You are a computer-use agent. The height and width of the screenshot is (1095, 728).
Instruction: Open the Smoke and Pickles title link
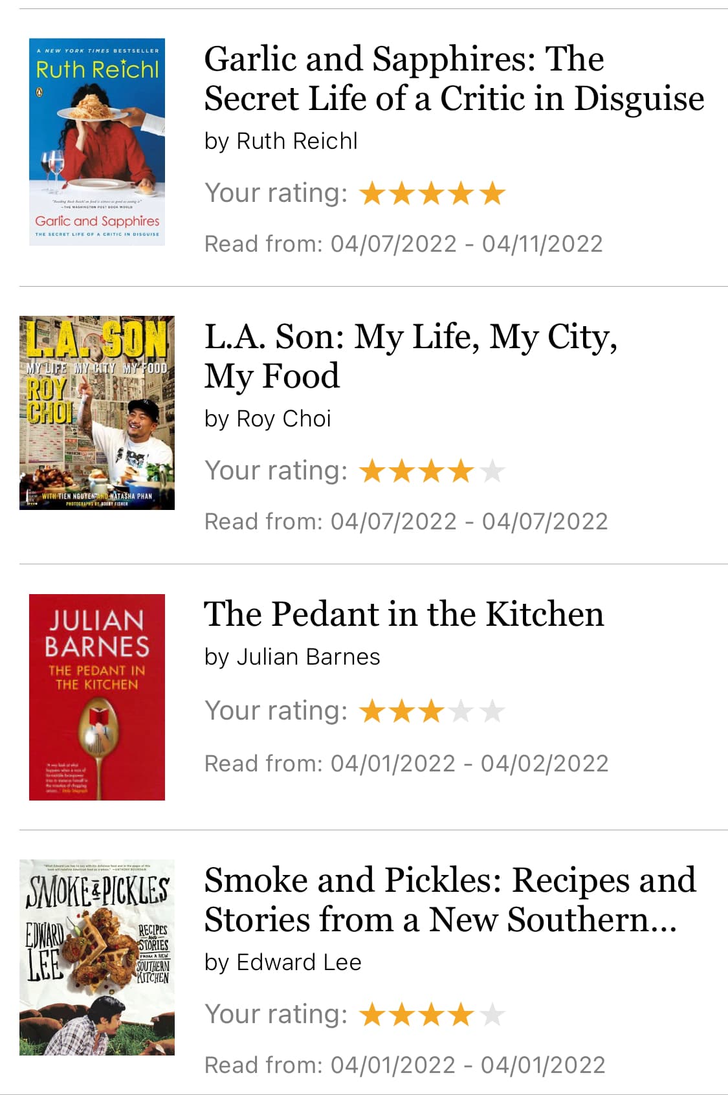450,900
